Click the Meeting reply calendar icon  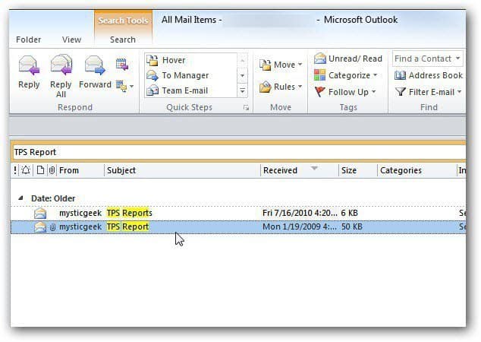click(122, 64)
